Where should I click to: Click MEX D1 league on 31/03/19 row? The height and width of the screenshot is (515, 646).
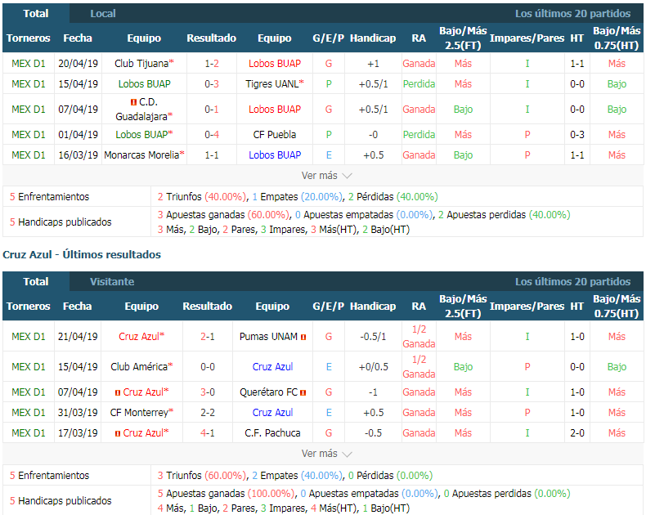tap(29, 413)
